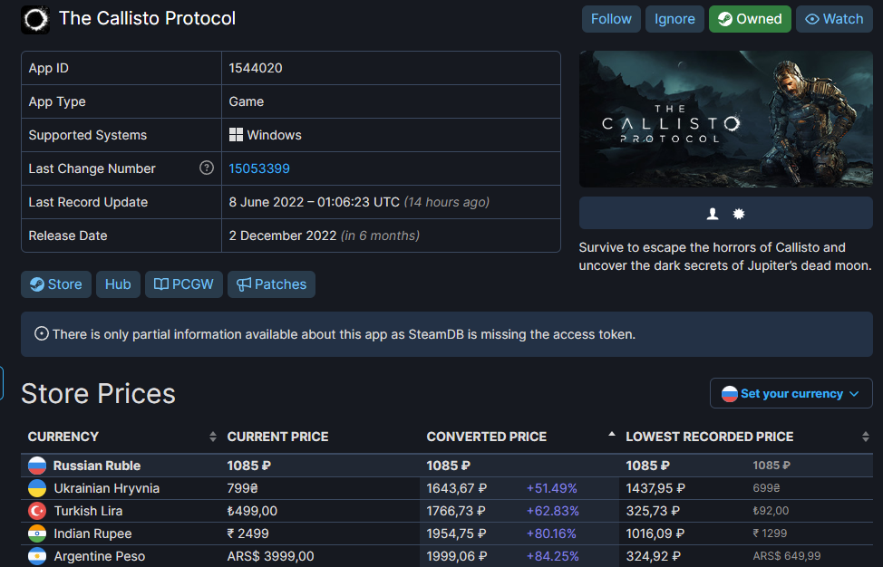
Task: Click the 325,73 ₽ lowest price cell
Action: pyautogui.click(x=654, y=511)
